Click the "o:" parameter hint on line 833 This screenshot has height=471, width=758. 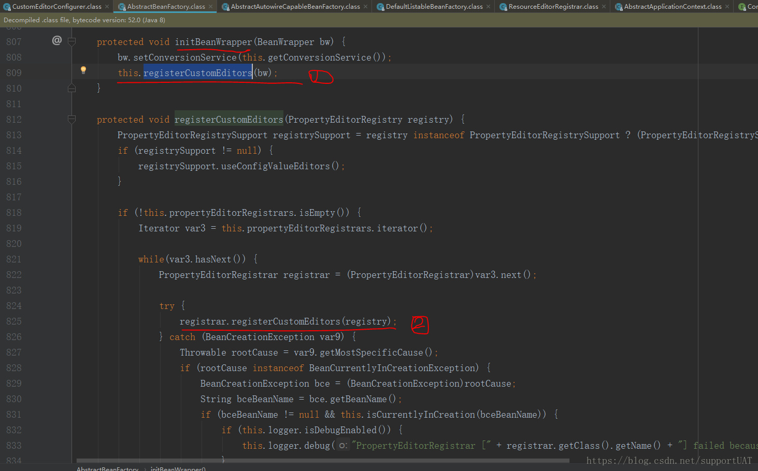(343, 446)
